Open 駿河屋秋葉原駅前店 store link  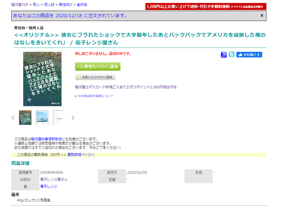pos(47,139)
